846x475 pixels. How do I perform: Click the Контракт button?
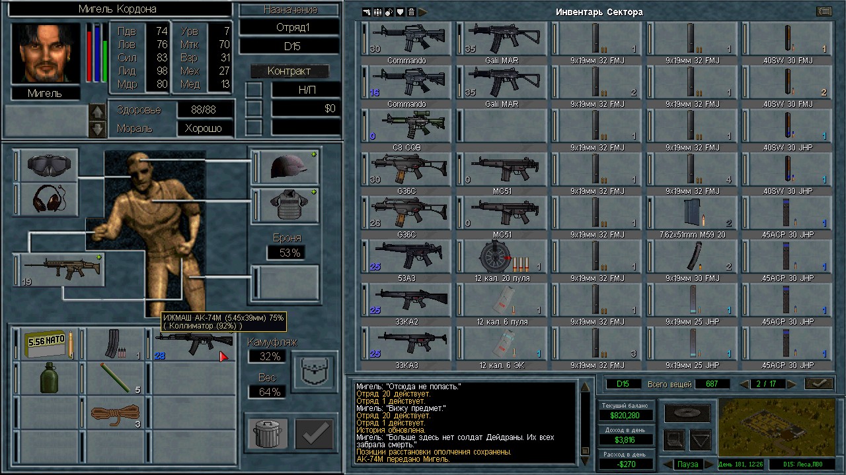(289, 71)
